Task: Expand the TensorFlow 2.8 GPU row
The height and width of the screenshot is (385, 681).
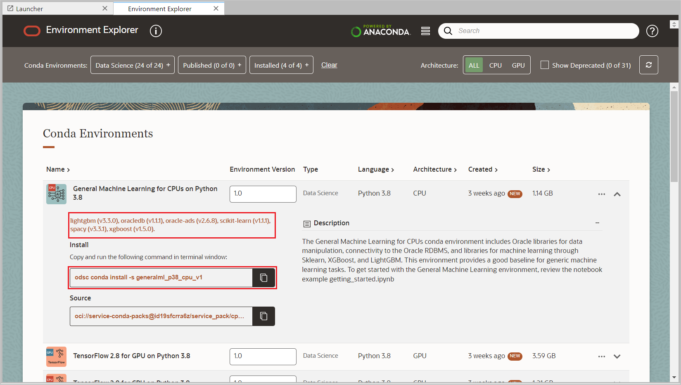Action: pos(617,357)
